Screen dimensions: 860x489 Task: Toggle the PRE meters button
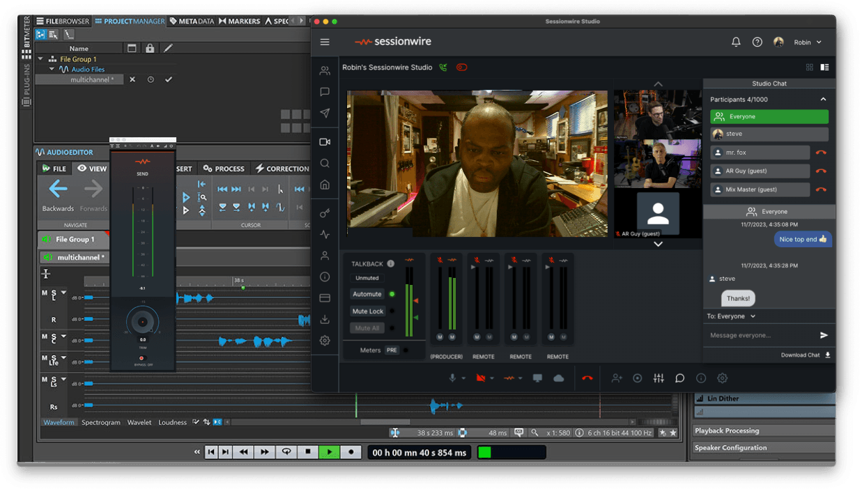click(392, 350)
